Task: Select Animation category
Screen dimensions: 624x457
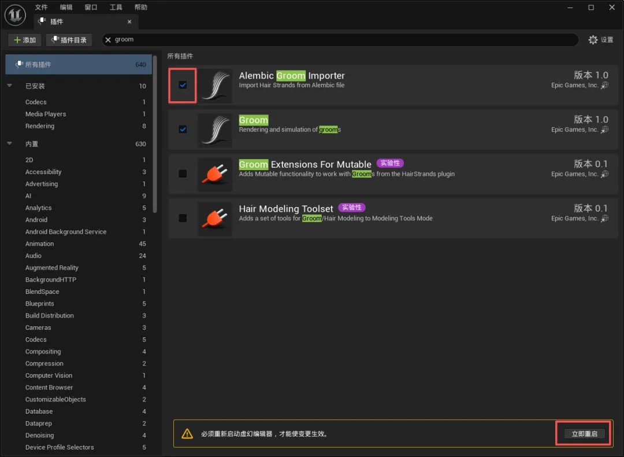Action: point(79,244)
